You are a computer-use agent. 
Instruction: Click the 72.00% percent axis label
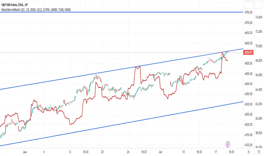pyautogui.click(x=259, y=32)
